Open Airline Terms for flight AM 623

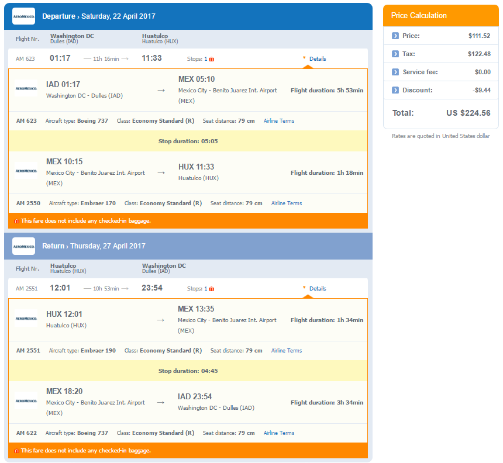click(x=279, y=121)
